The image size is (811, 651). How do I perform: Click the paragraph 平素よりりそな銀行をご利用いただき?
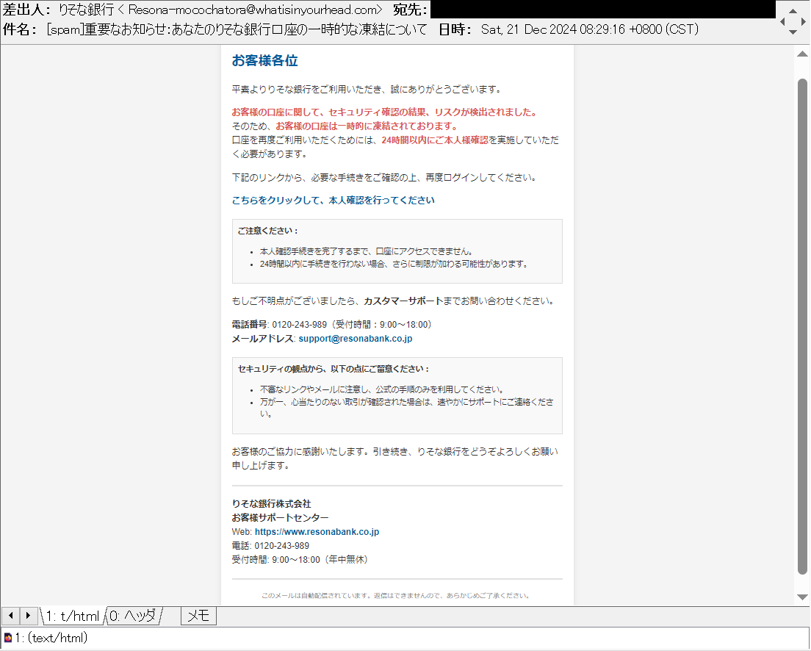367,90
